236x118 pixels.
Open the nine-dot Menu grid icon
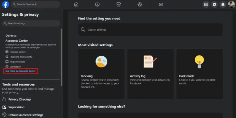click(x=206, y=4)
